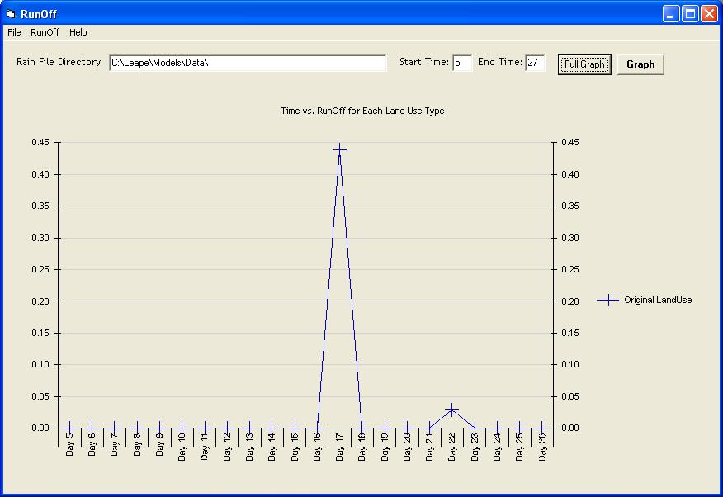
Task: Click the RunOff window title icon
Action: [x=11, y=14]
